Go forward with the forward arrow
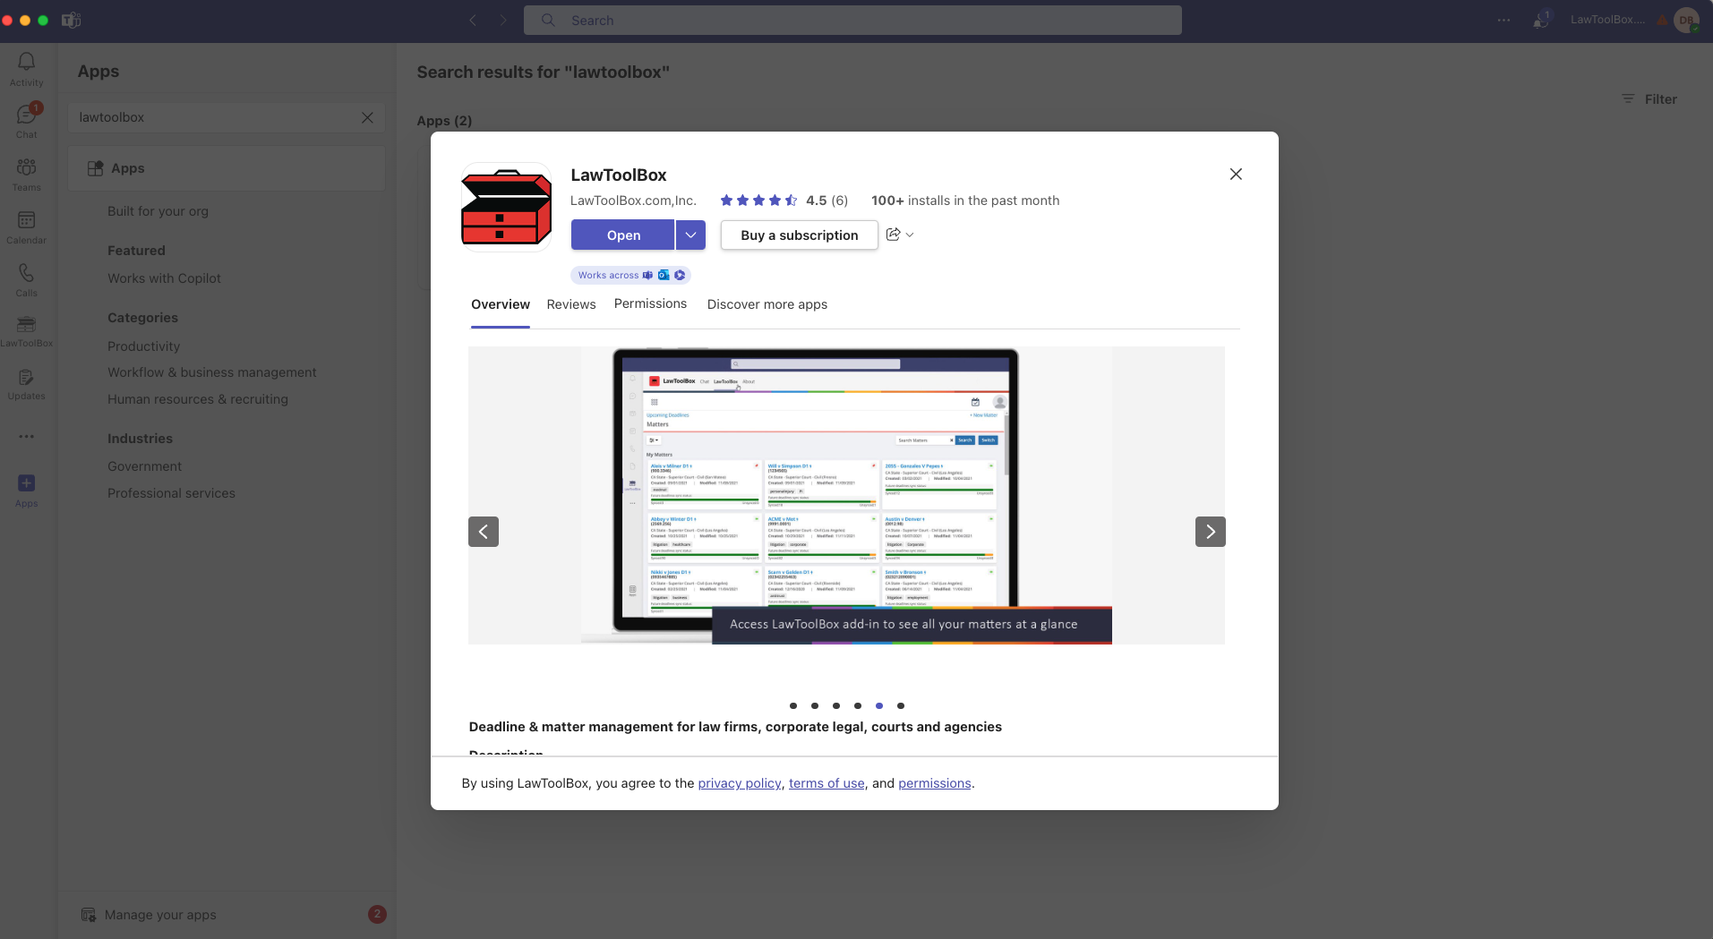Viewport: 1713px width, 939px height. click(x=503, y=21)
